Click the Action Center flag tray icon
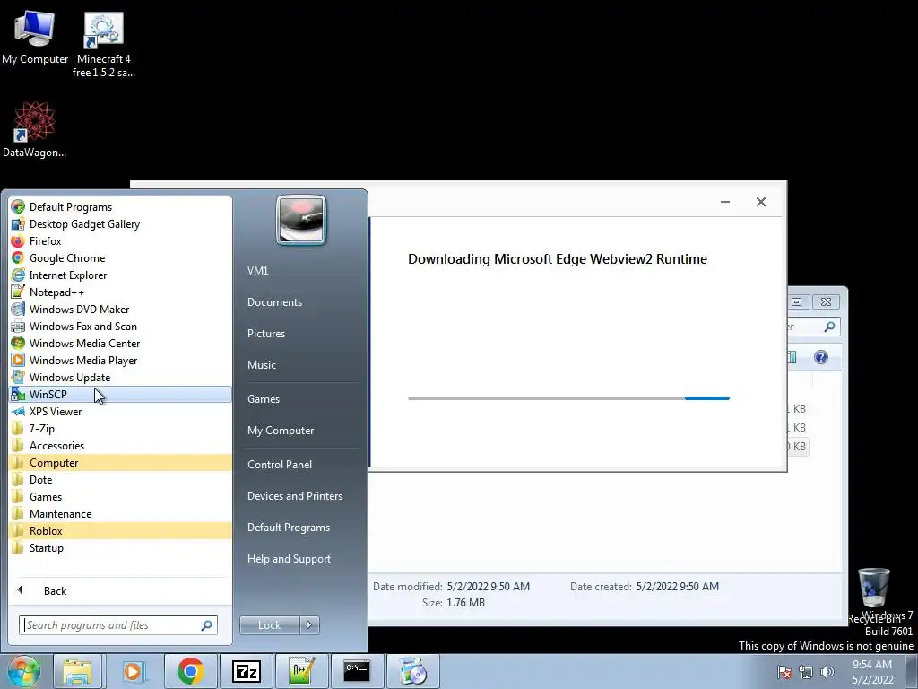This screenshot has height=689, width=918. click(x=784, y=672)
